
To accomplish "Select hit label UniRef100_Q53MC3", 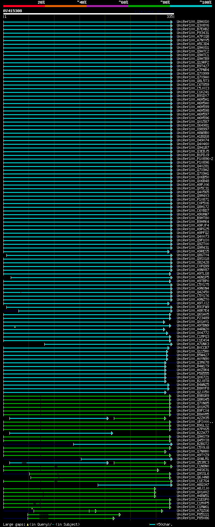I will 193,463.
